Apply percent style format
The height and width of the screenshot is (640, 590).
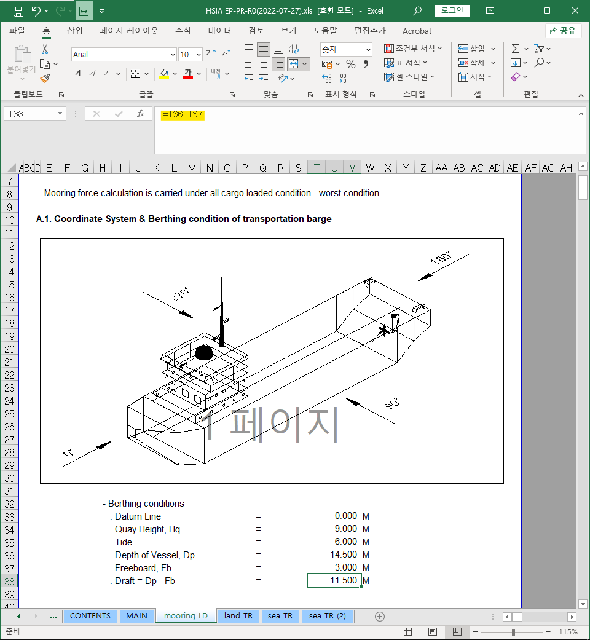point(351,64)
